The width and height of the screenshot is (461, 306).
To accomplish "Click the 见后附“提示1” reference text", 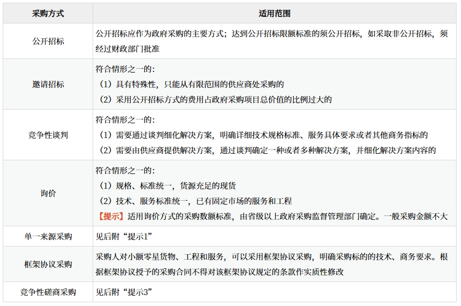I will point(123,237).
